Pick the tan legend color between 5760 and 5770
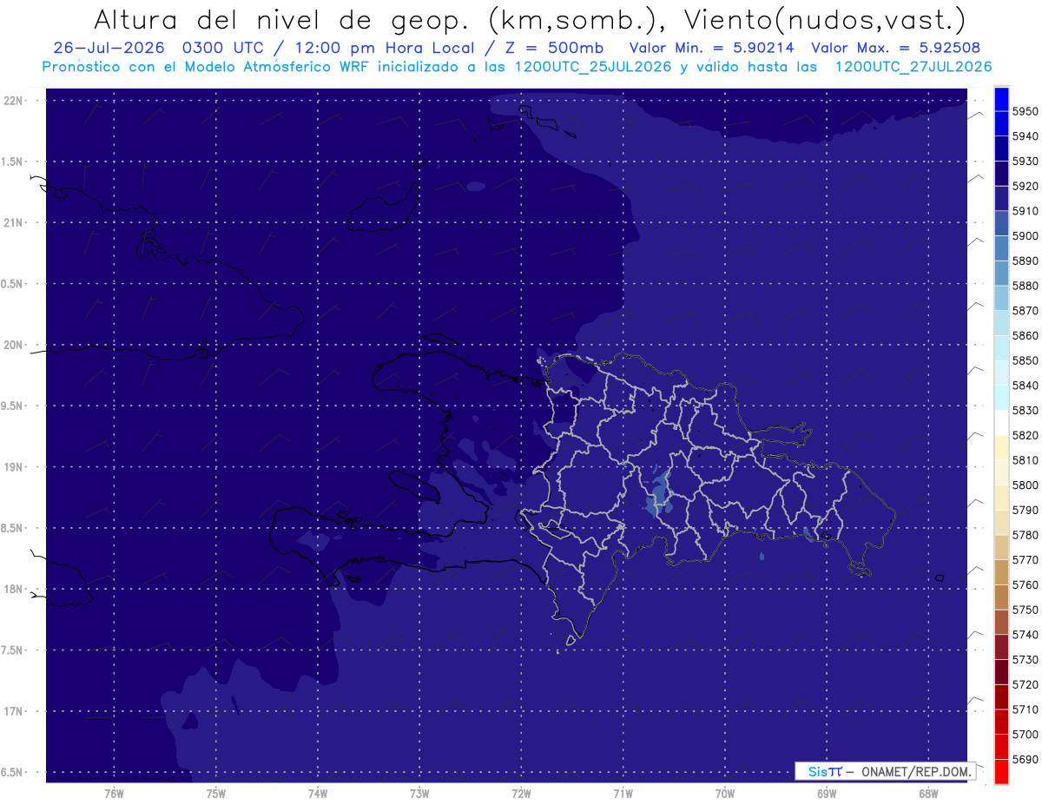This screenshot has width=1042, height=805. tap(1000, 572)
